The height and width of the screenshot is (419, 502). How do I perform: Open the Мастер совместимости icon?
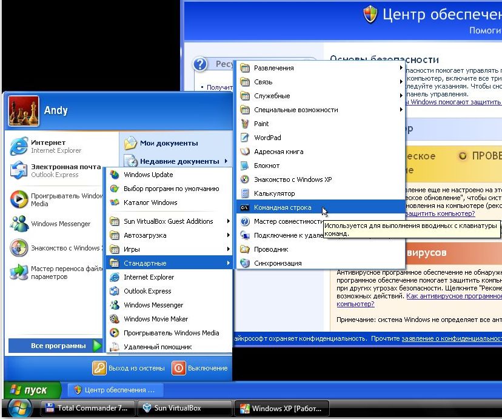[x=245, y=221]
